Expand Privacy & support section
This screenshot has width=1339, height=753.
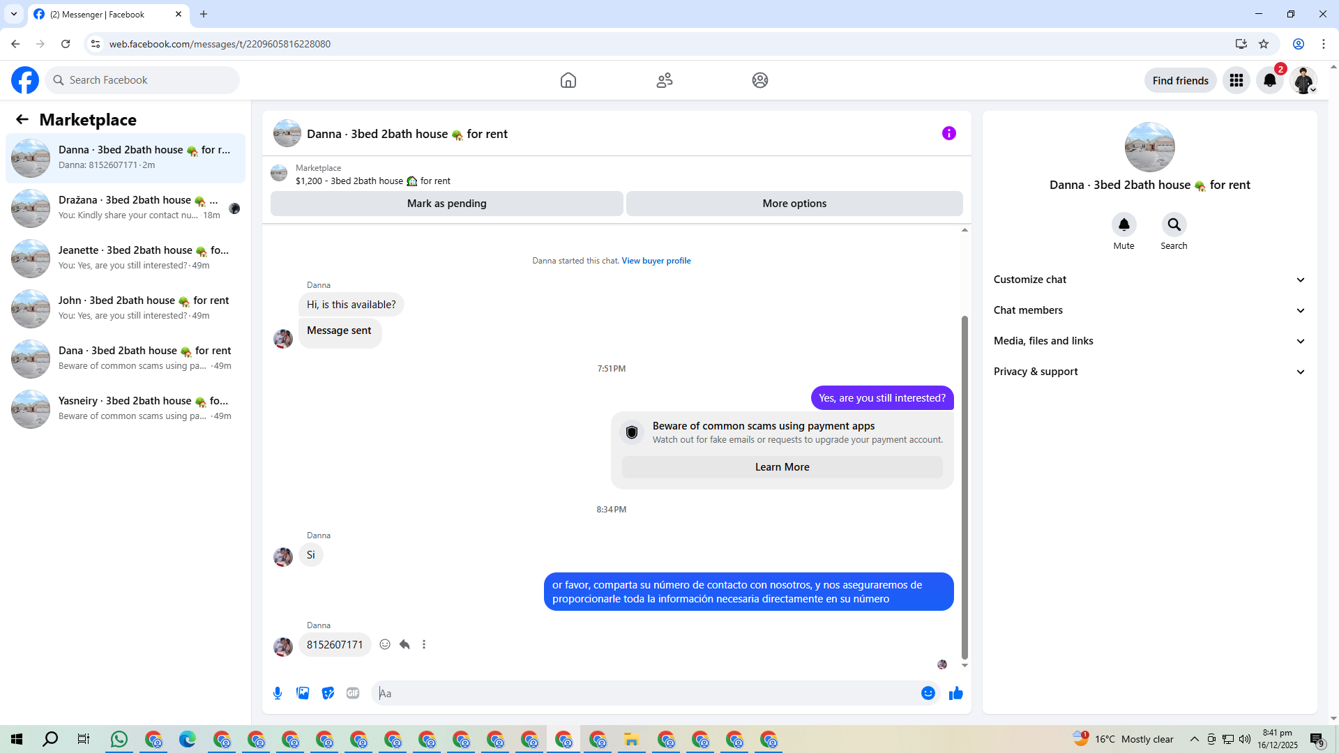[1150, 372]
